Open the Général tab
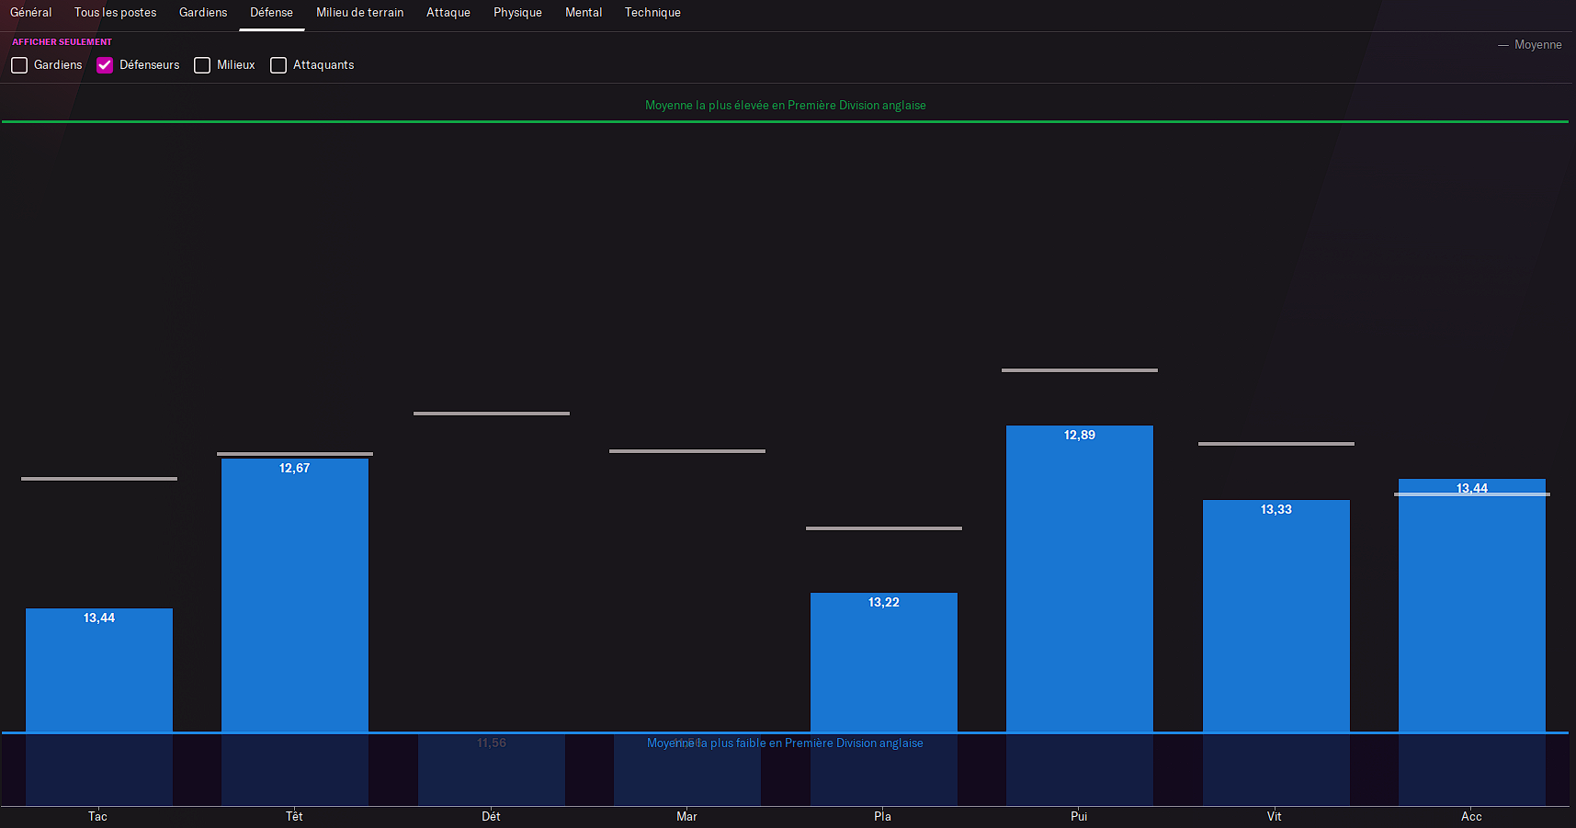This screenshot has height=828, width=1576. click(31, 13)
